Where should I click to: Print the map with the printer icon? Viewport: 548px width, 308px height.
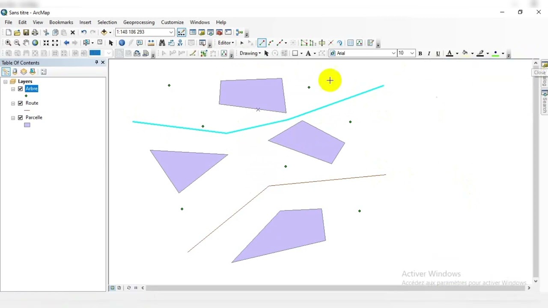pyautogui.click(x=35, y=32)
